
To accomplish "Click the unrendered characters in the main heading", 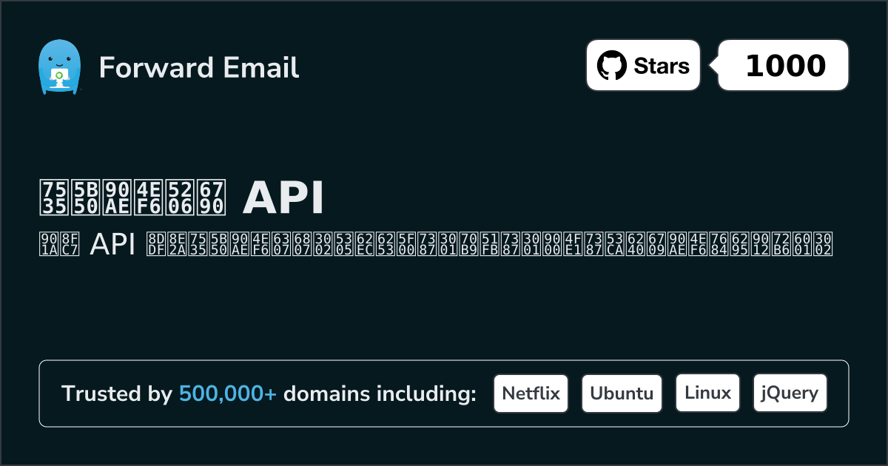I will click(133, 197).
